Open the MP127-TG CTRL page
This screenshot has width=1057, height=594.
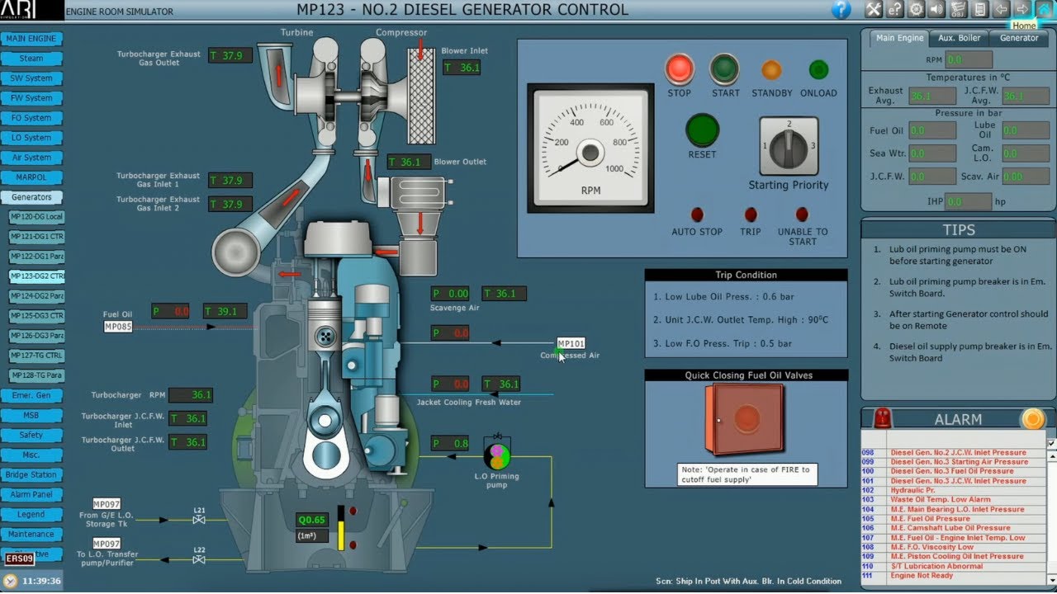[x=36, y=356]
